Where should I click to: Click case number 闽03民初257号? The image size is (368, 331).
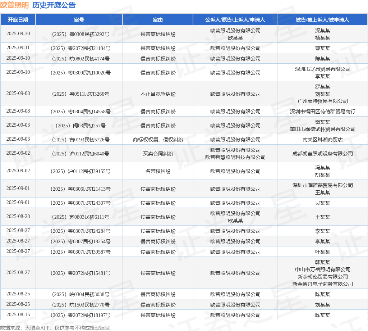coord(80,126)
